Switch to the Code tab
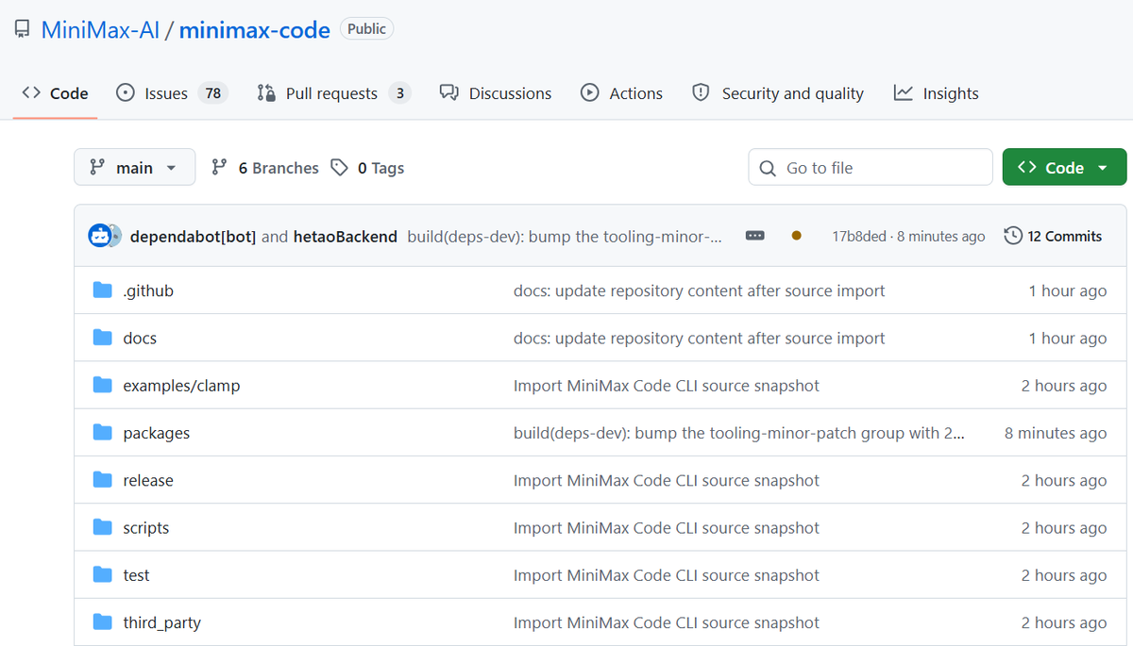This screenshot has width=1133, height=646. pyautogui.click(x=55, y=93)
